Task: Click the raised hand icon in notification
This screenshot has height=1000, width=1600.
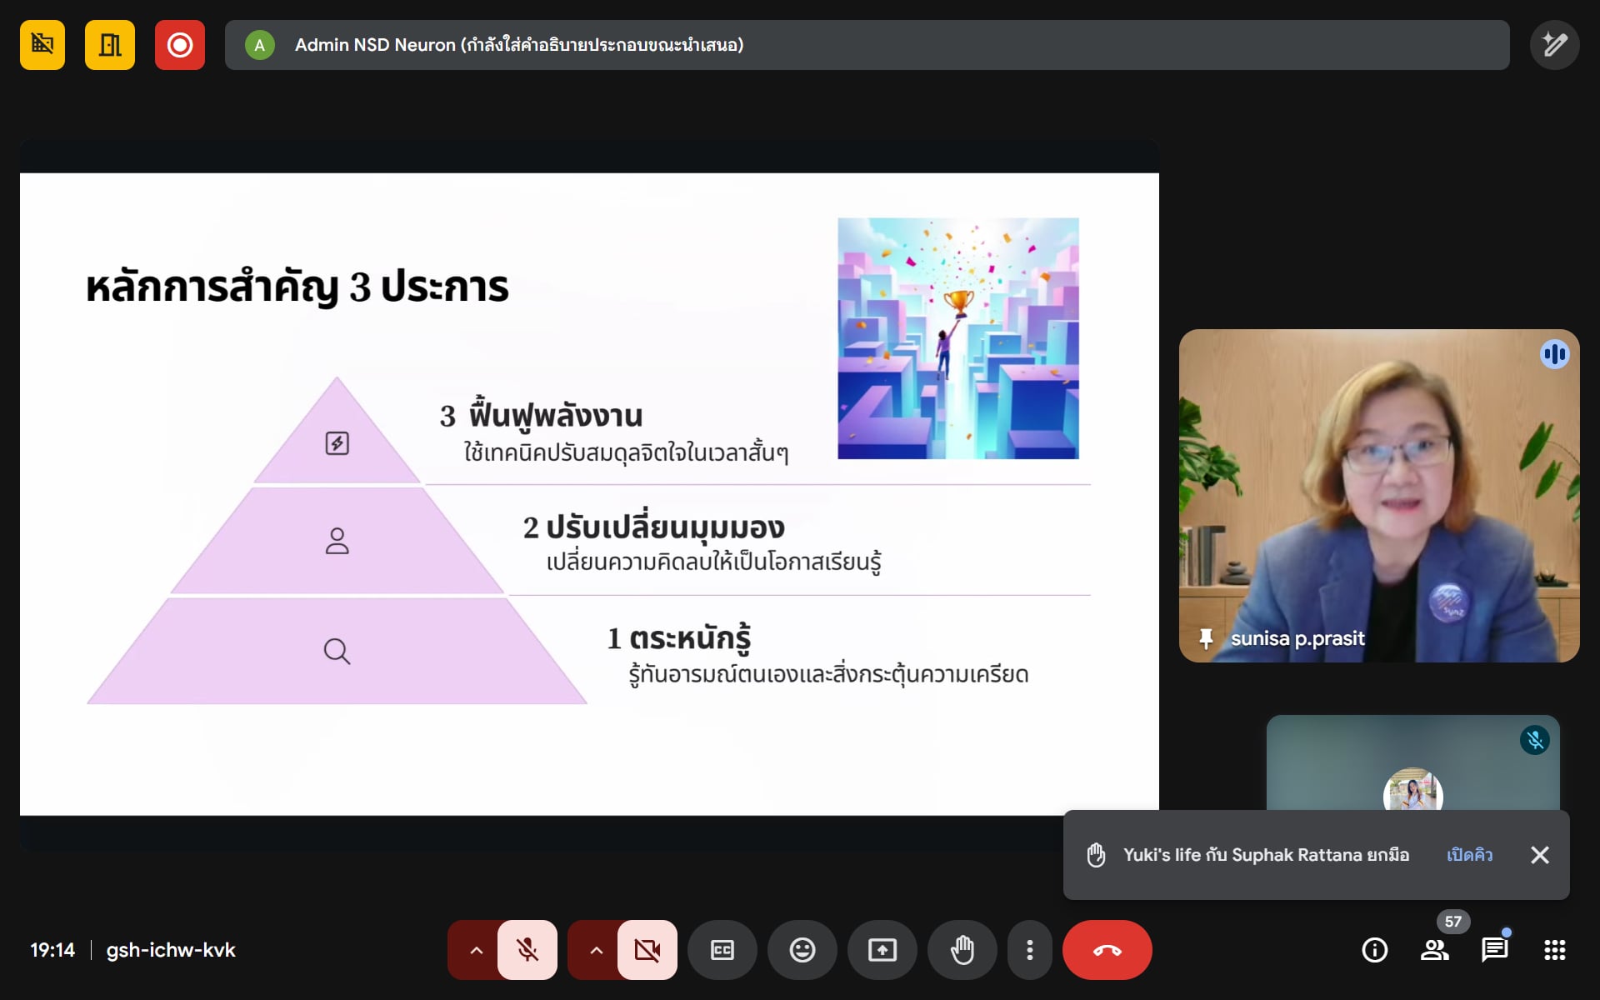Action: coord(1097,855)
